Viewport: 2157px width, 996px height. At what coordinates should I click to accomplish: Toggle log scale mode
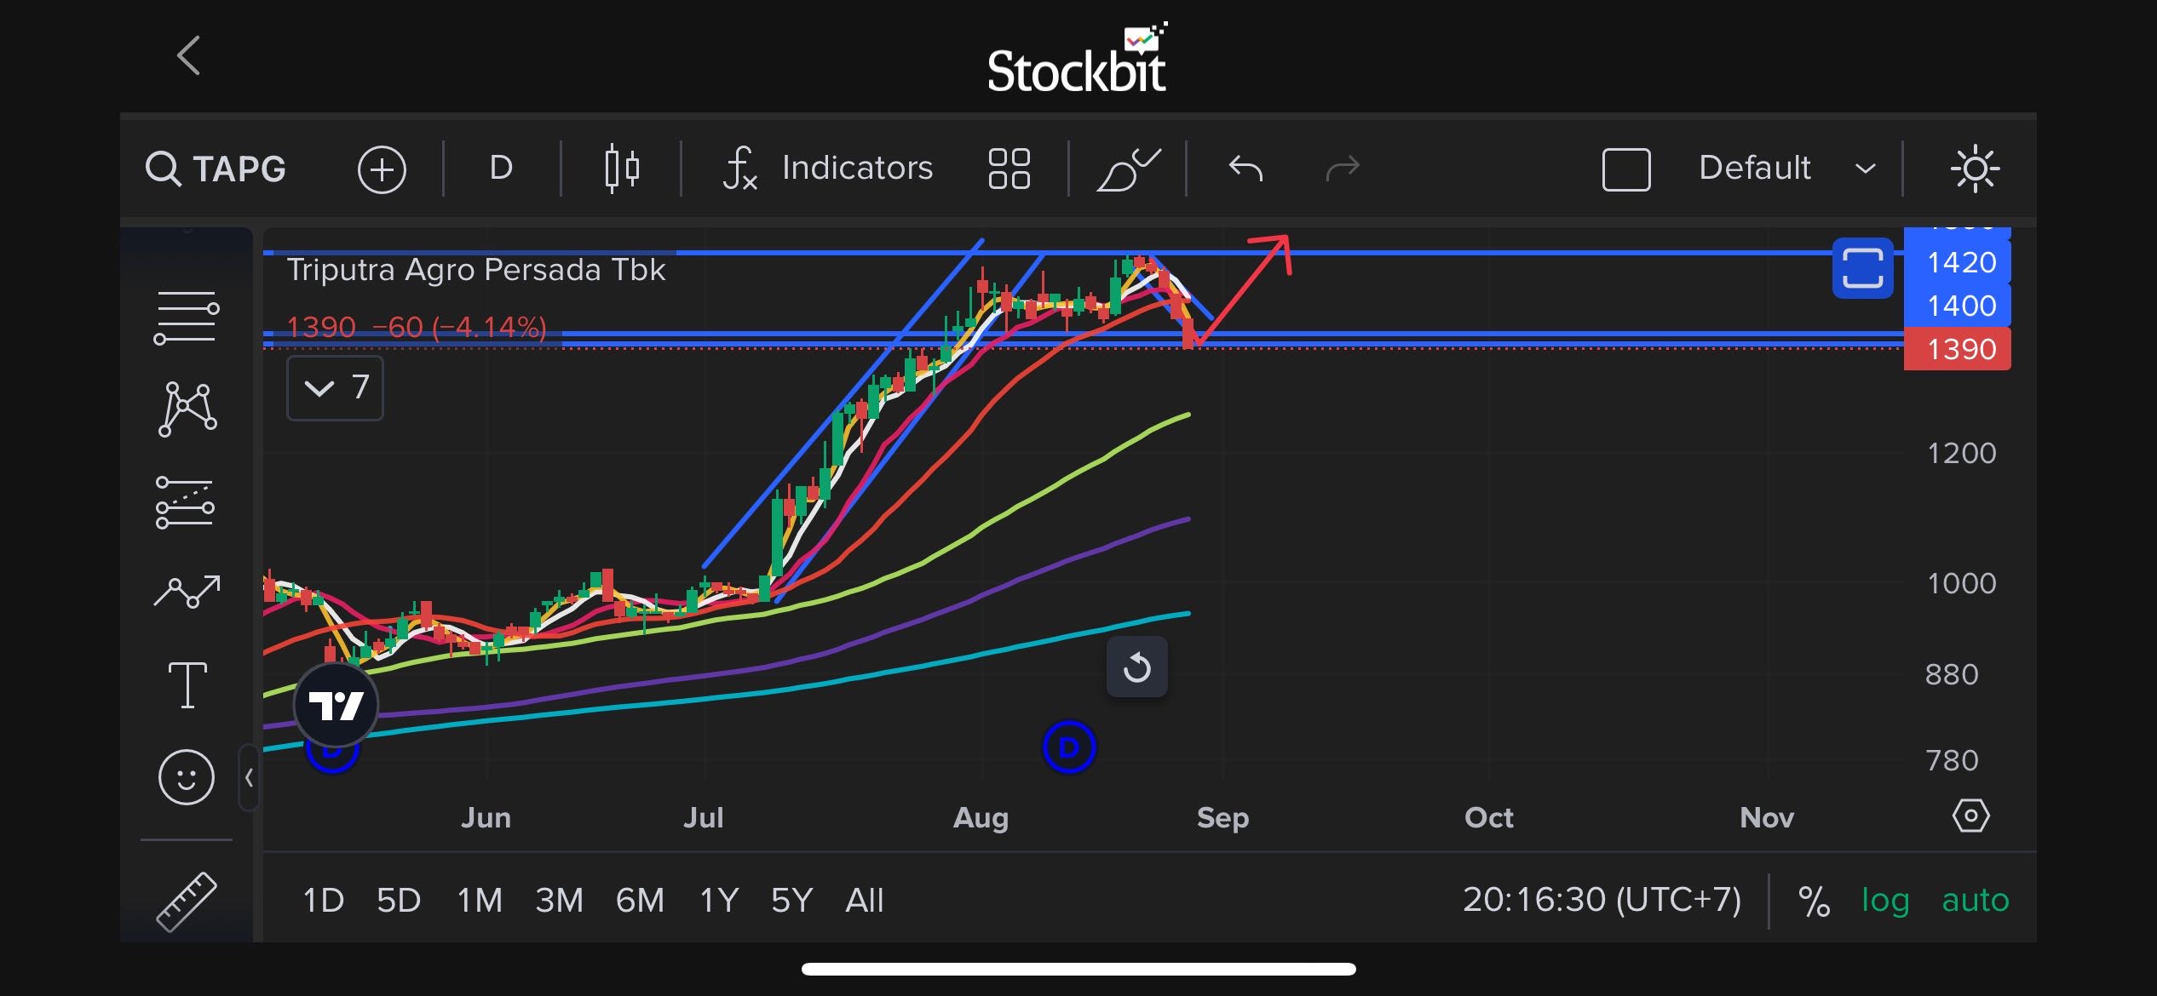coord(1884,900)
